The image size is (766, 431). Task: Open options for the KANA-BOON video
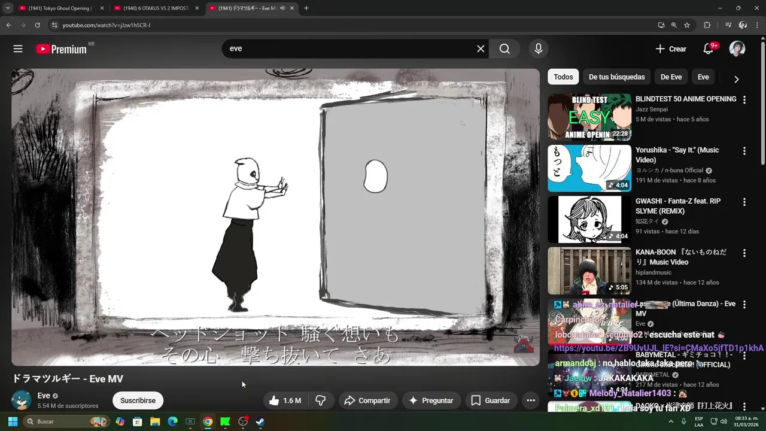(744, 253)
